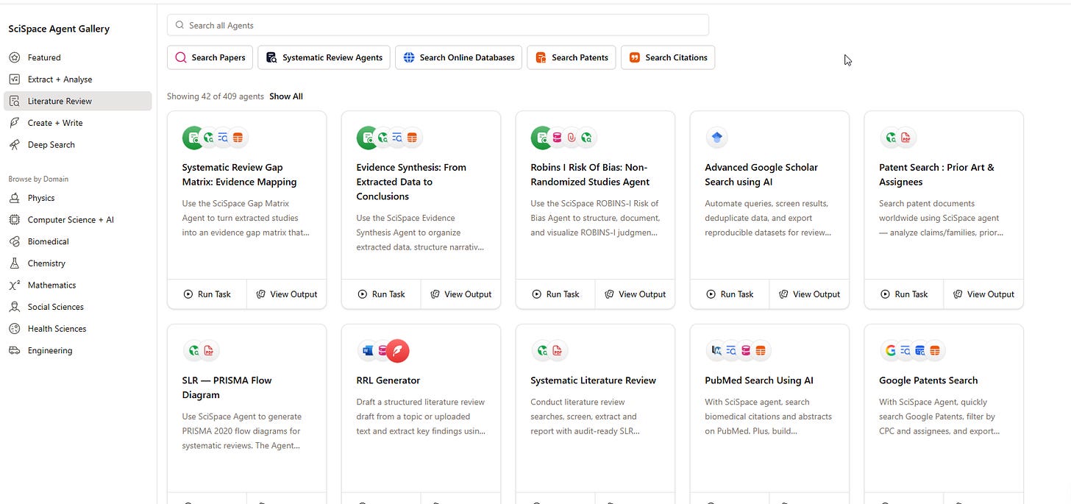1071x504 pixels.
Task: Click the Health Sciences icon
Action: pos(14,329)
